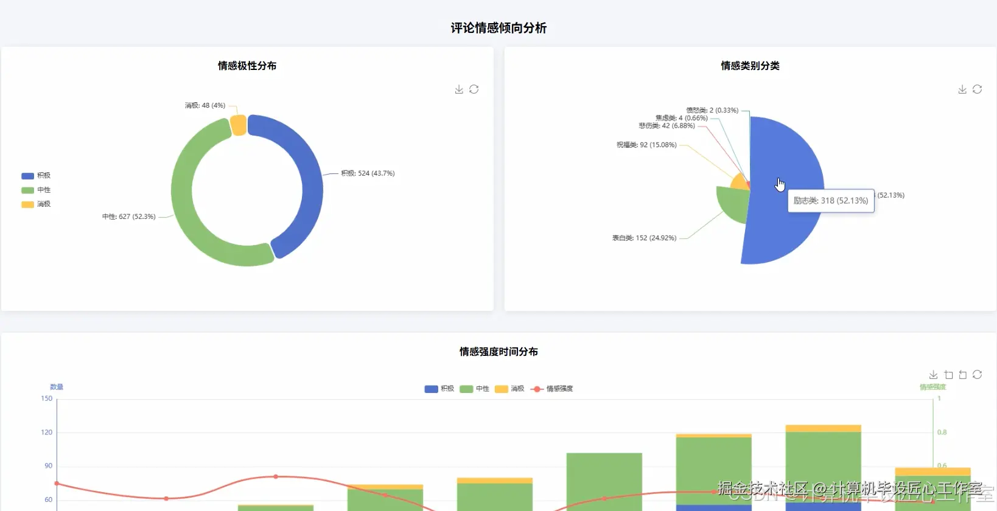The image size is (997, 511).
Task: Activate area zoom tool on time chart
Action: pos(948,375)
